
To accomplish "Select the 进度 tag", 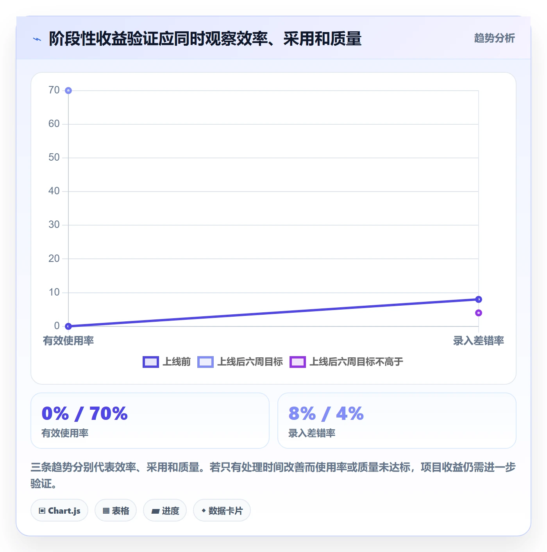I will point(165,510).
